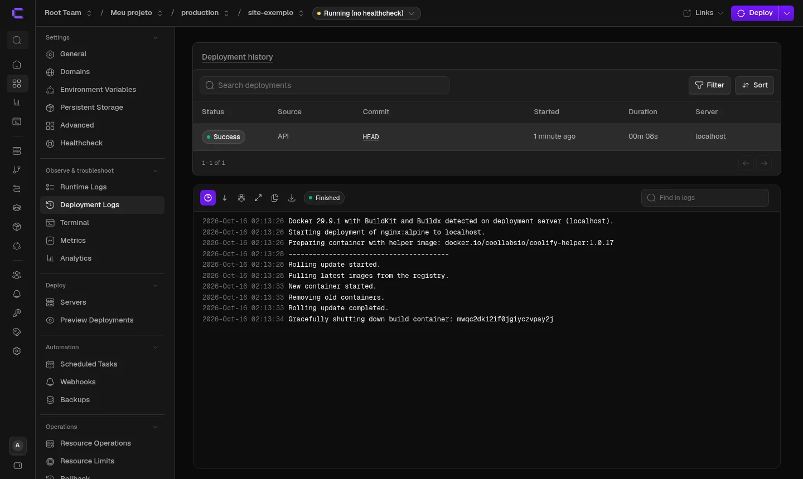Open Scheduled Tasks in Automation

(103, 364)
